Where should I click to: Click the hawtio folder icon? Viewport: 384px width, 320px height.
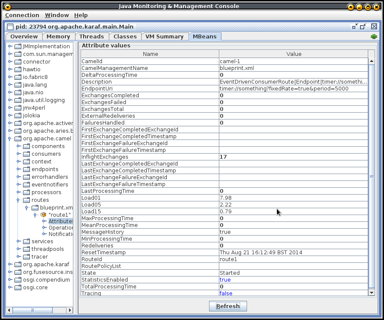coord(17,70)
